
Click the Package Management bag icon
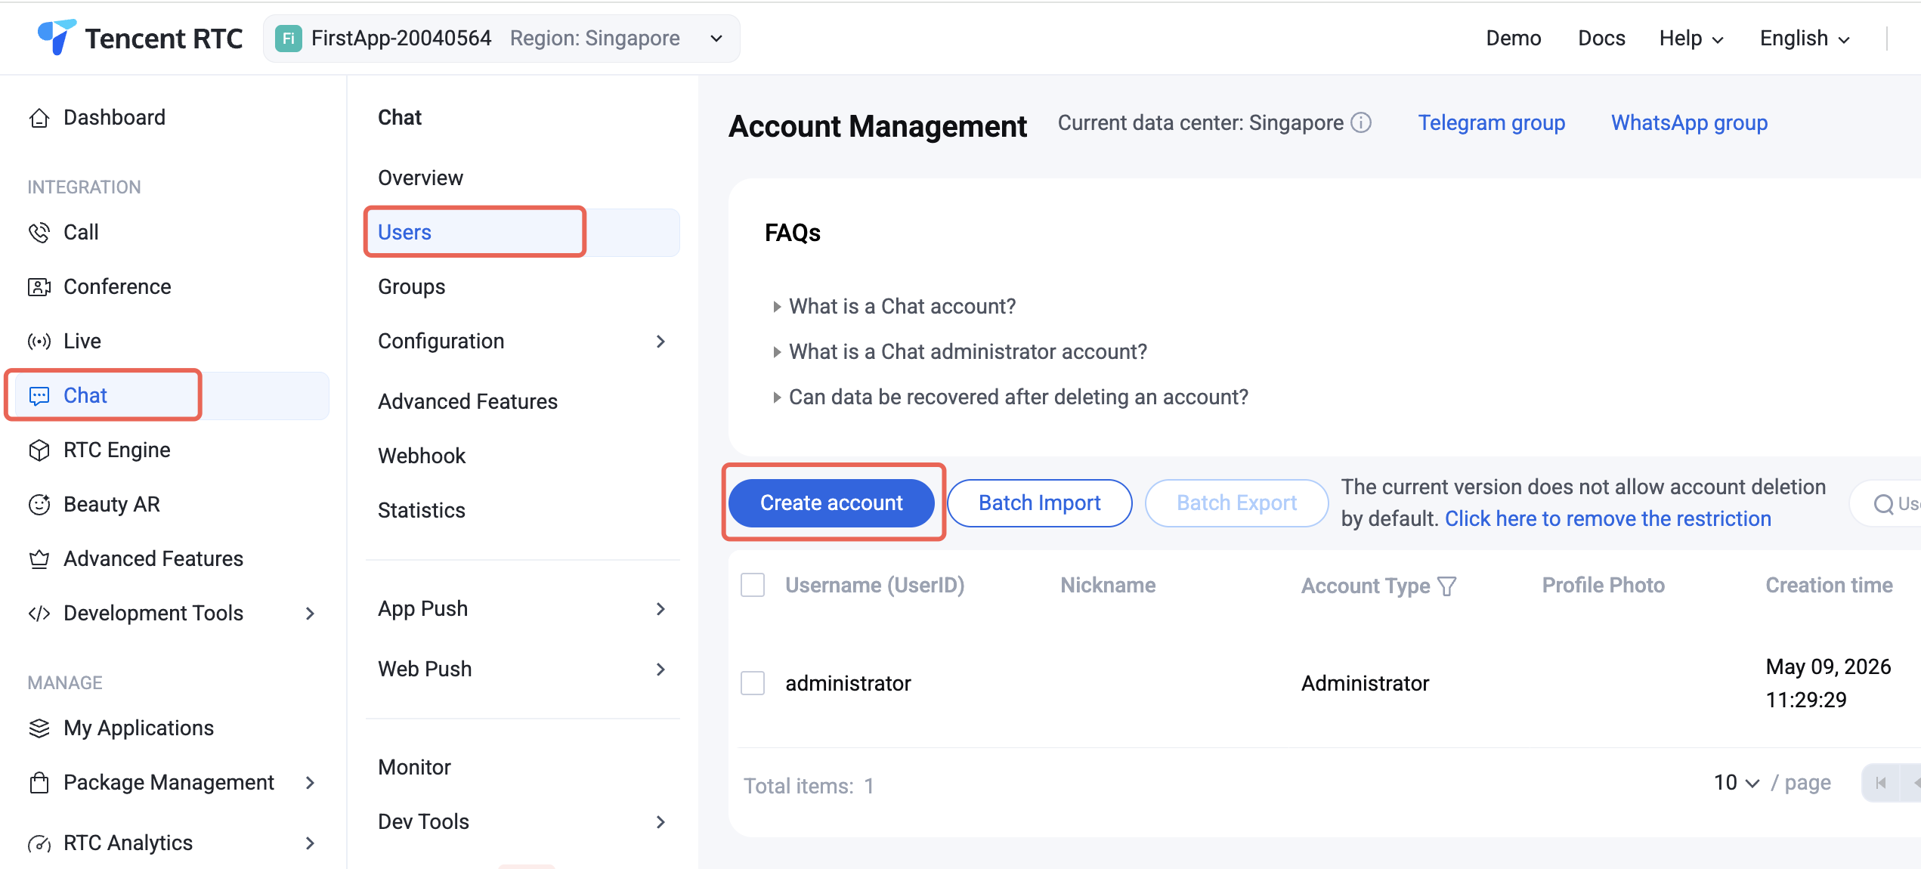click(x=39, y=783)
